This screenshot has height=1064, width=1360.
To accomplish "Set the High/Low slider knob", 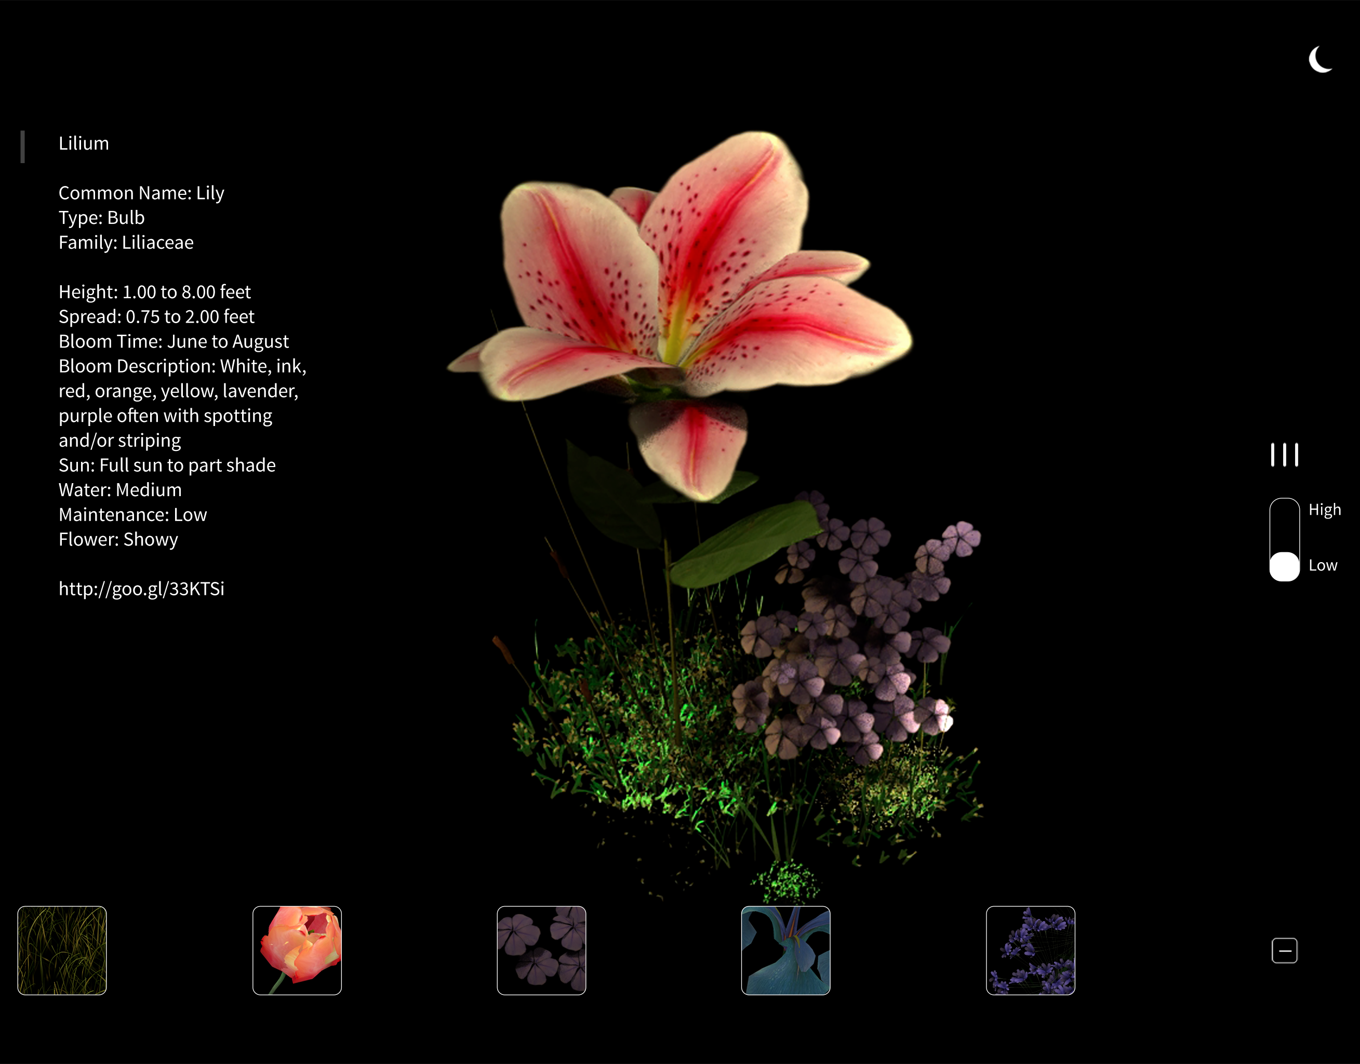I will tap(1284, 566).
